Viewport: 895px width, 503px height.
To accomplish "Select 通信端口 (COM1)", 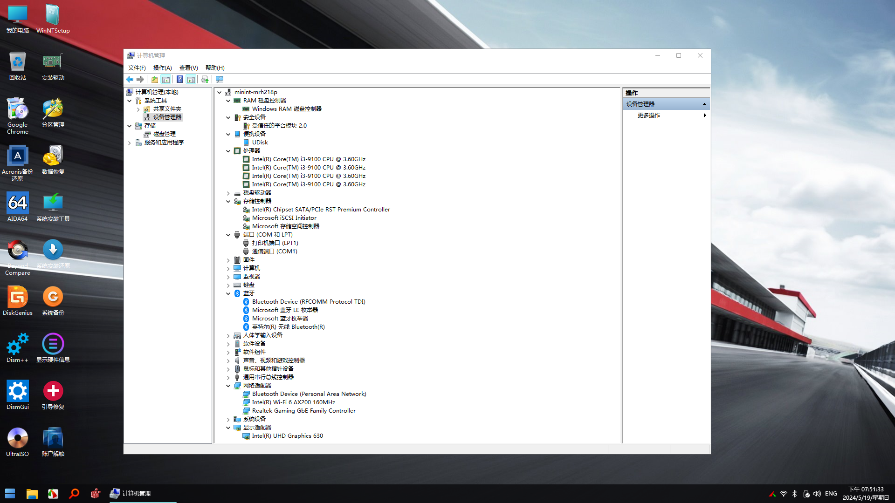I will 275,251.
